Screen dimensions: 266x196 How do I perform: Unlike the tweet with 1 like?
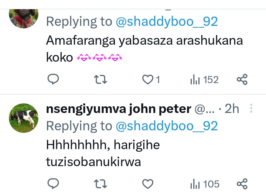click(148, 79)
